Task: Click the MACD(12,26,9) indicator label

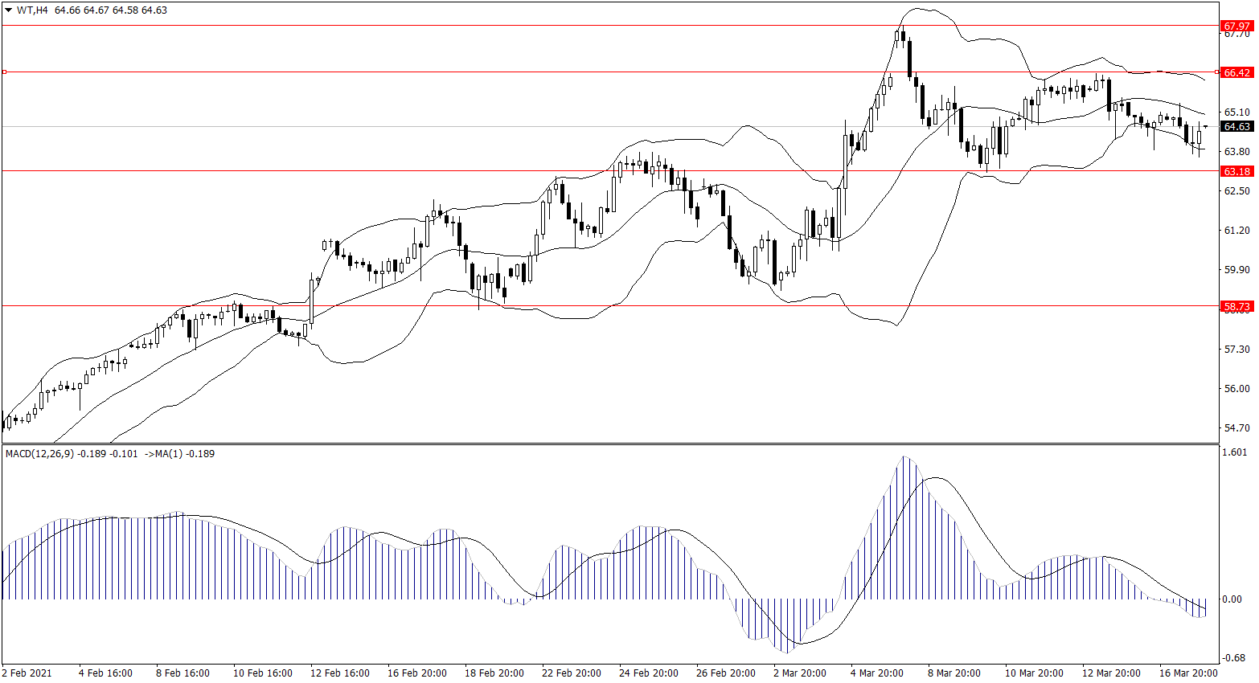Action: tap(39, 454)
